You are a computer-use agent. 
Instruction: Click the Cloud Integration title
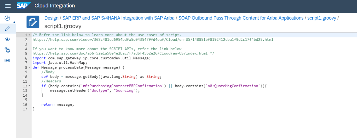click(x=55, y=6)
